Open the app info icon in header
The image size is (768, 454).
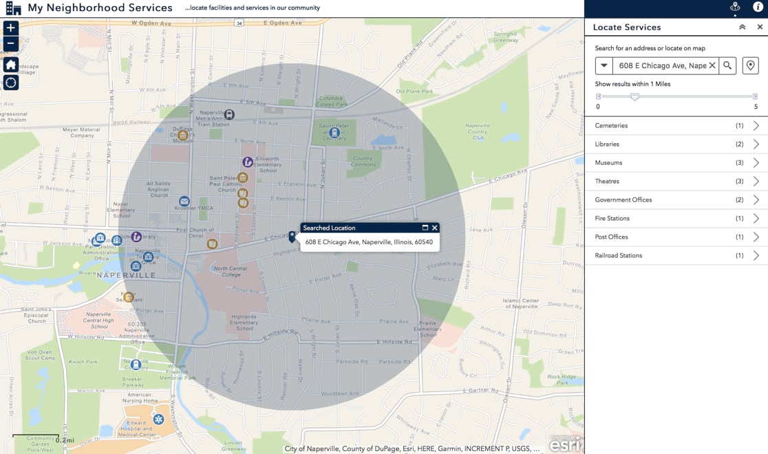[757, 7]
